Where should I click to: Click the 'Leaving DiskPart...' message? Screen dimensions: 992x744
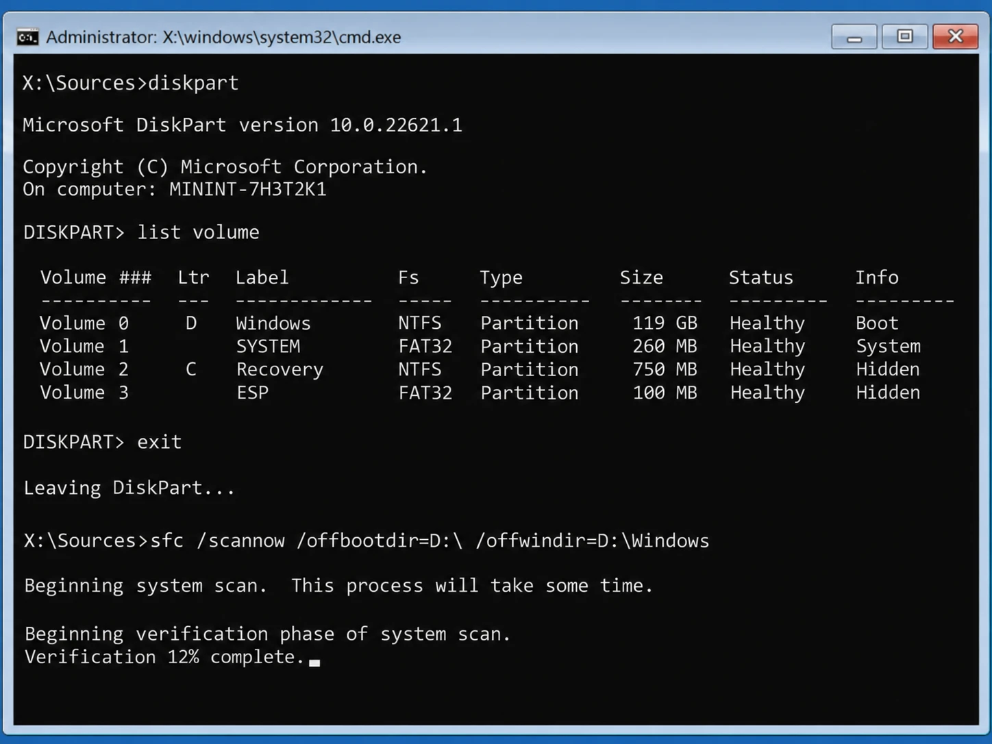point(129,488)
